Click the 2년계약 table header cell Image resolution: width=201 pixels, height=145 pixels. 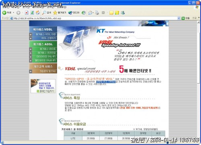pyautogui.click(x=109, y=133)
